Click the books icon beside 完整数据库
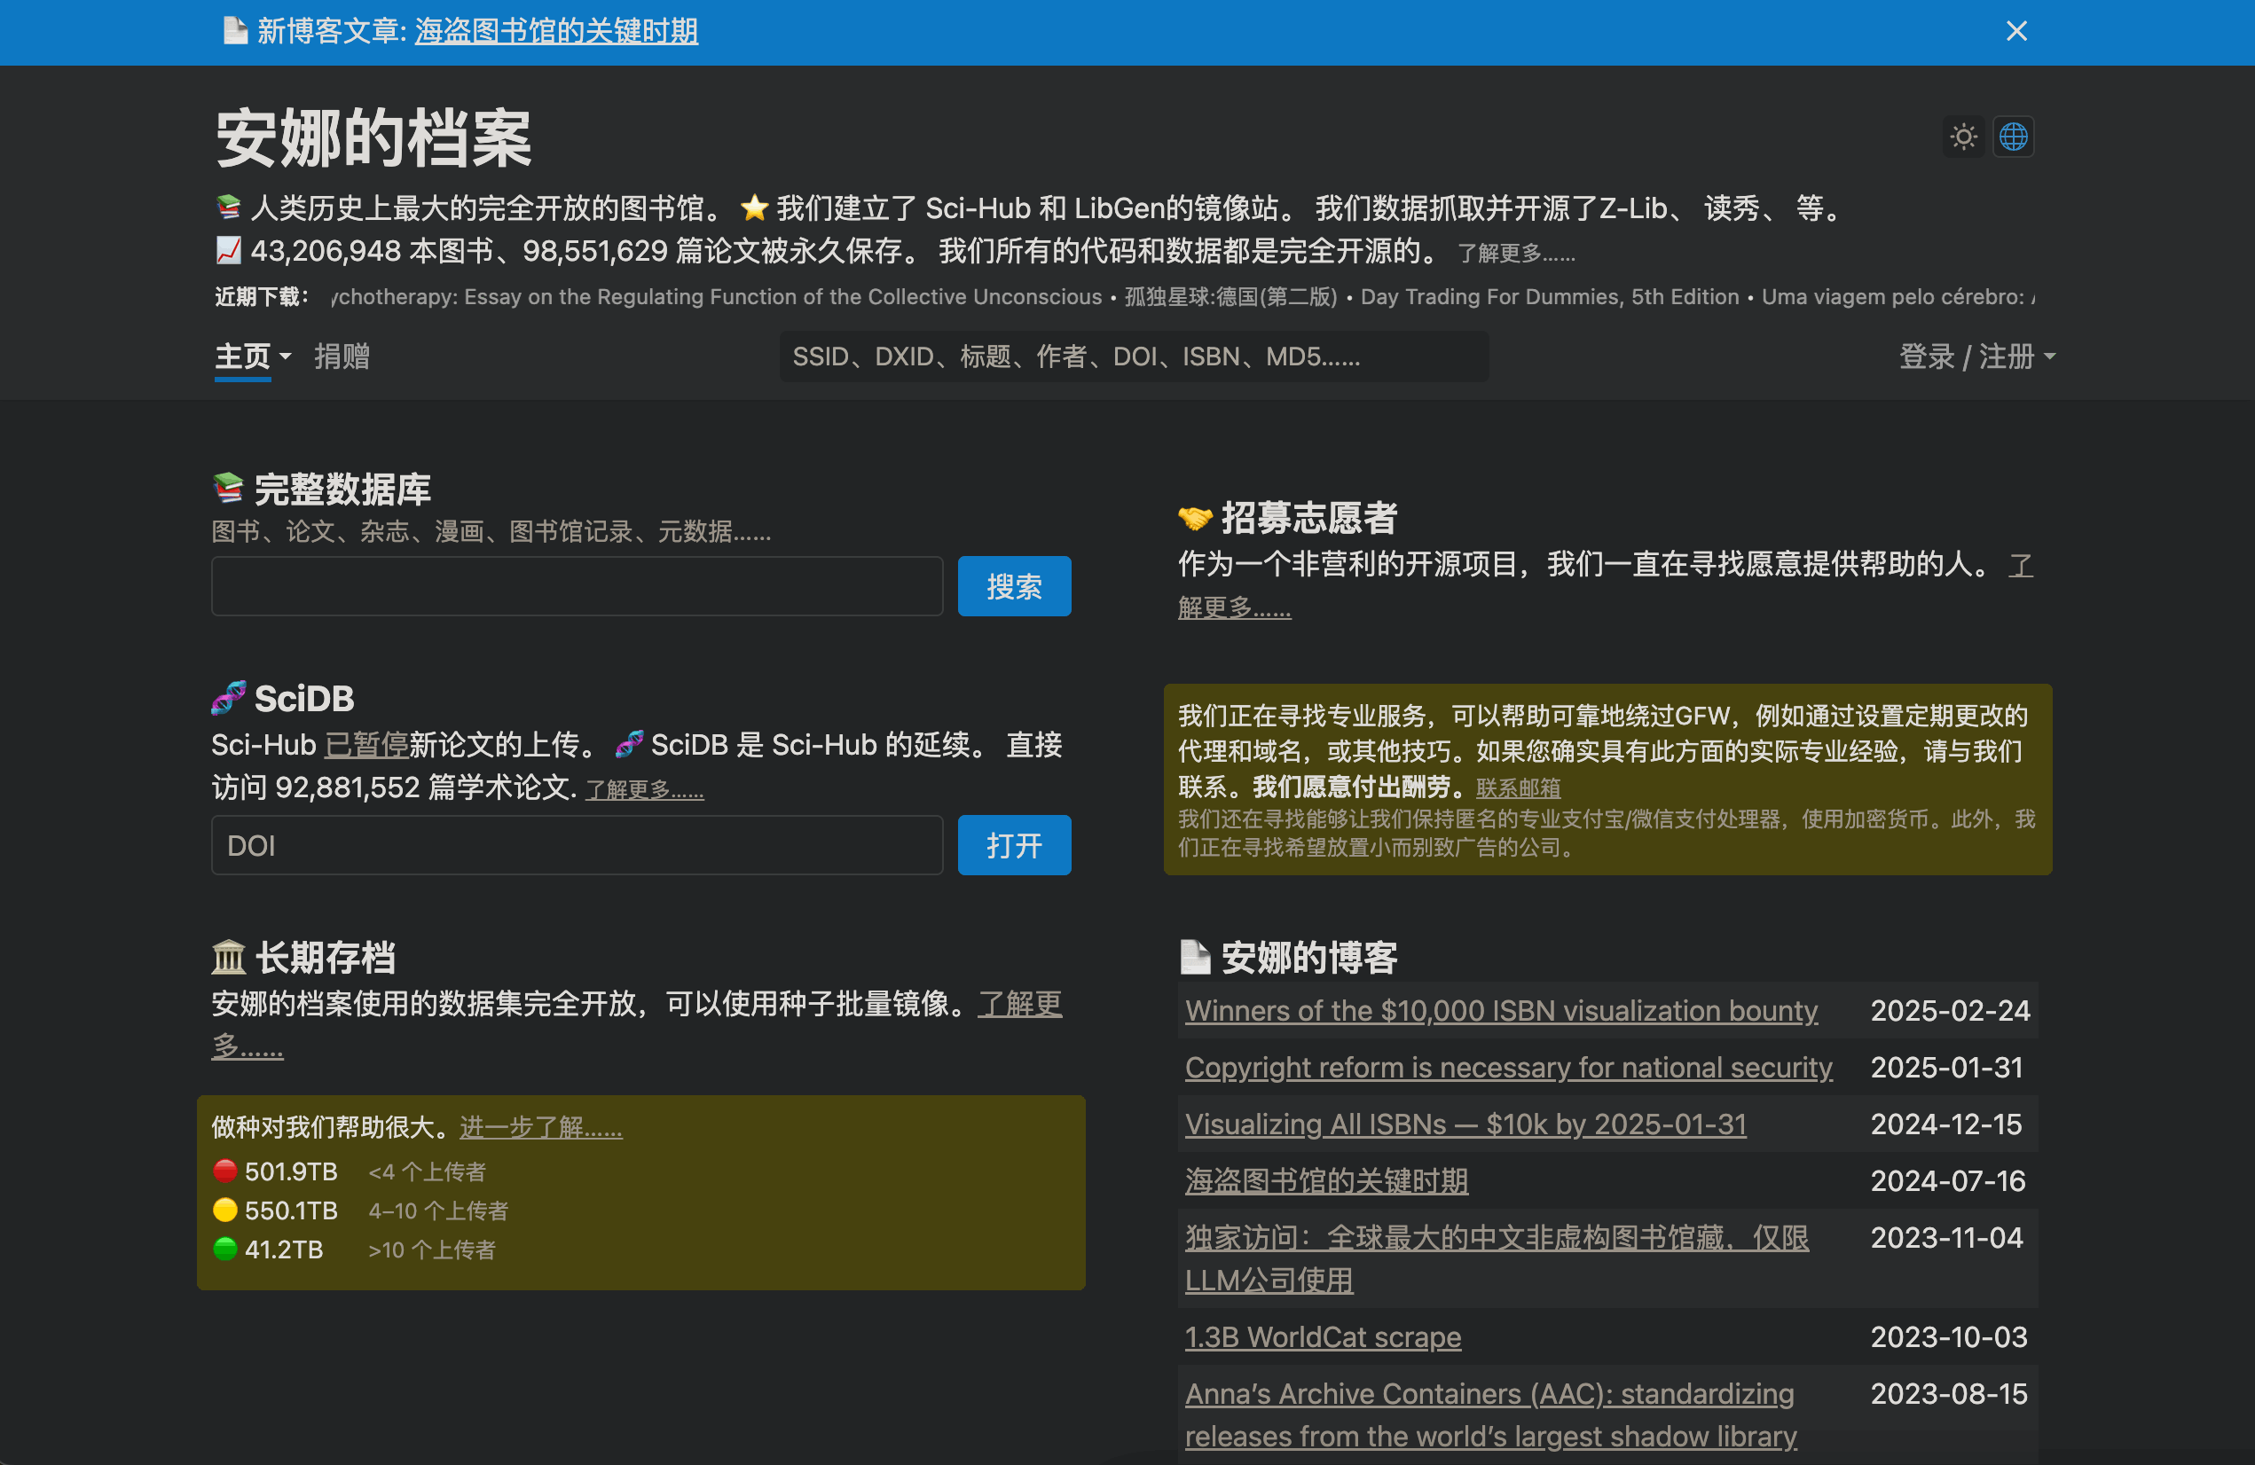Screen dimensions: 2255x1465 (227, 487)
